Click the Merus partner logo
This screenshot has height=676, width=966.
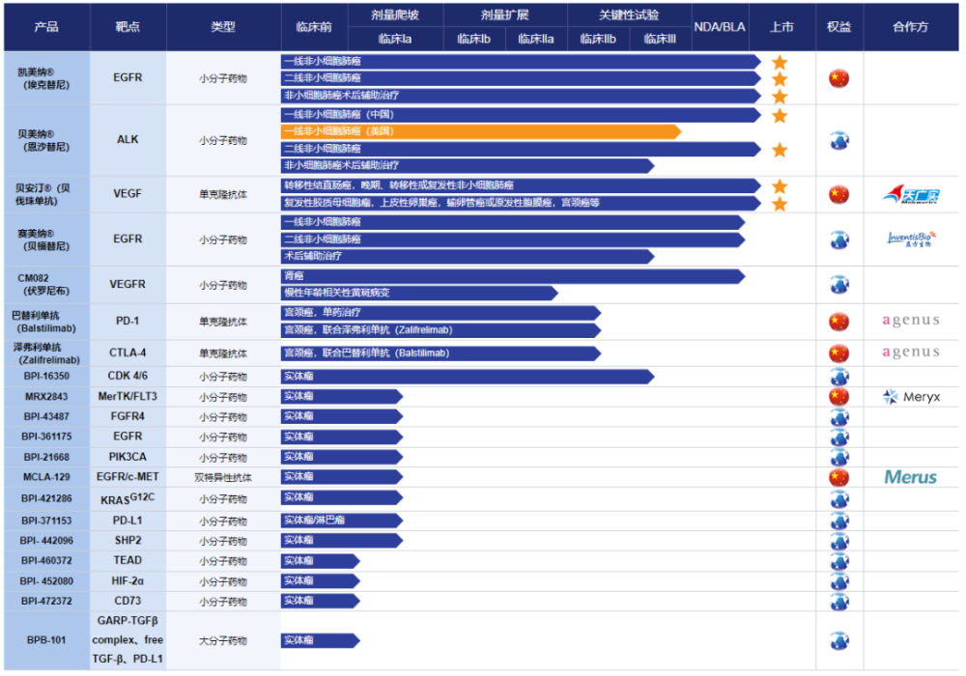tap(909, 477)
